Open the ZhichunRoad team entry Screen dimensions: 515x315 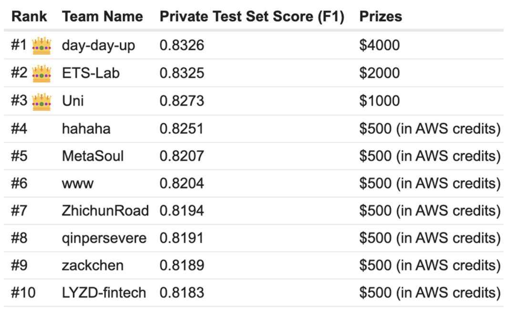(x=105, y=211)
